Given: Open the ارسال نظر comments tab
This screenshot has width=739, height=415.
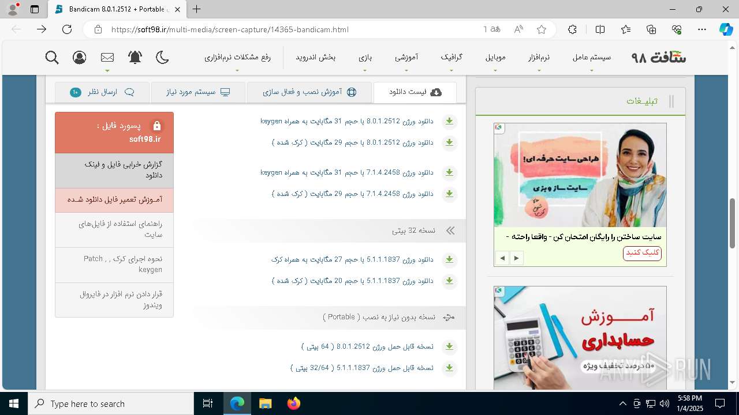Looking at the screenshot, I should 102,92.
